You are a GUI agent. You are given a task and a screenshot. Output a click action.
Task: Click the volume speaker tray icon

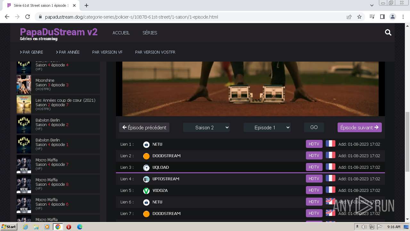[x=364, y=227]
